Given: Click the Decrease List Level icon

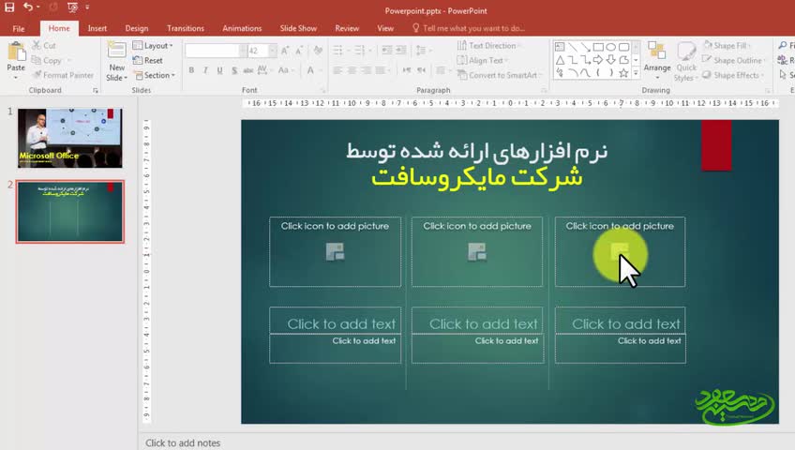Looking at the screenshot, I should pos(387,51).
